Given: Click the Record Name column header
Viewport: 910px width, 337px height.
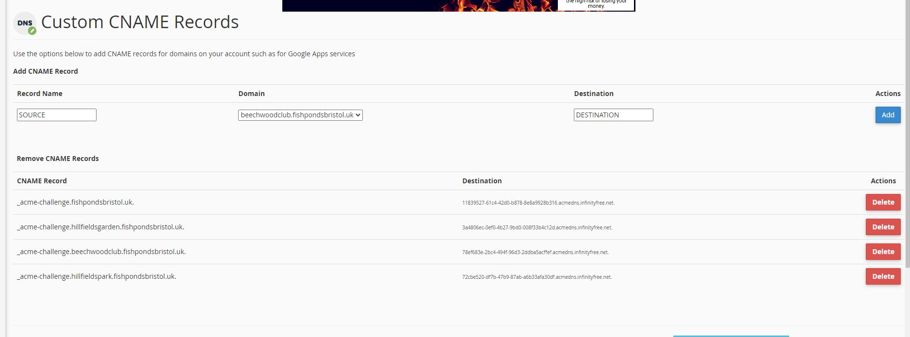Looking at the screenshot, I should click(40, 94).
